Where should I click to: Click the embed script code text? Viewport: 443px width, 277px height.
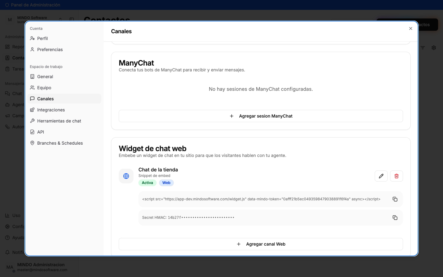261,199
